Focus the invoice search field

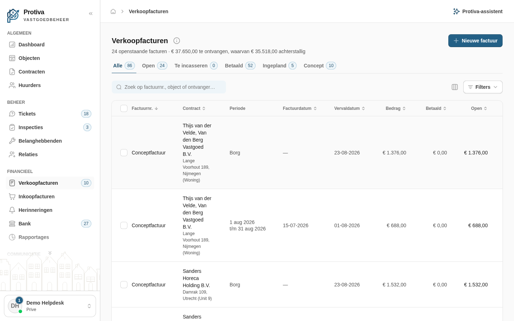[169, 87]
